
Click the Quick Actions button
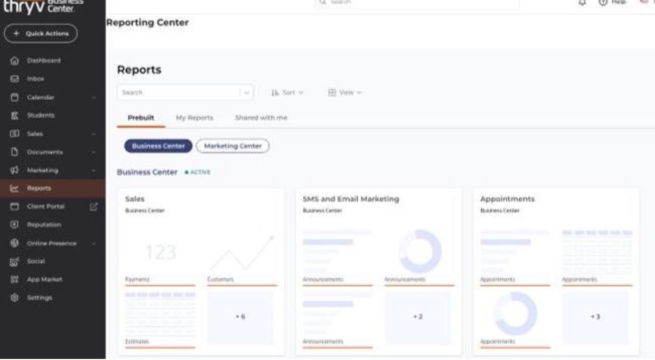click(41, 34)
